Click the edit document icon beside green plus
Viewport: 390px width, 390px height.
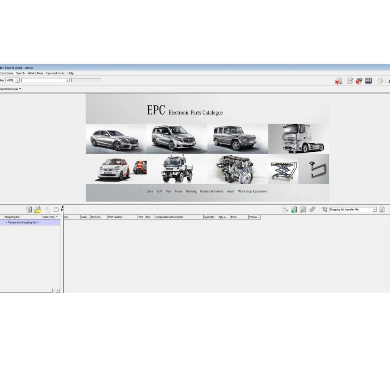(303, 210)
